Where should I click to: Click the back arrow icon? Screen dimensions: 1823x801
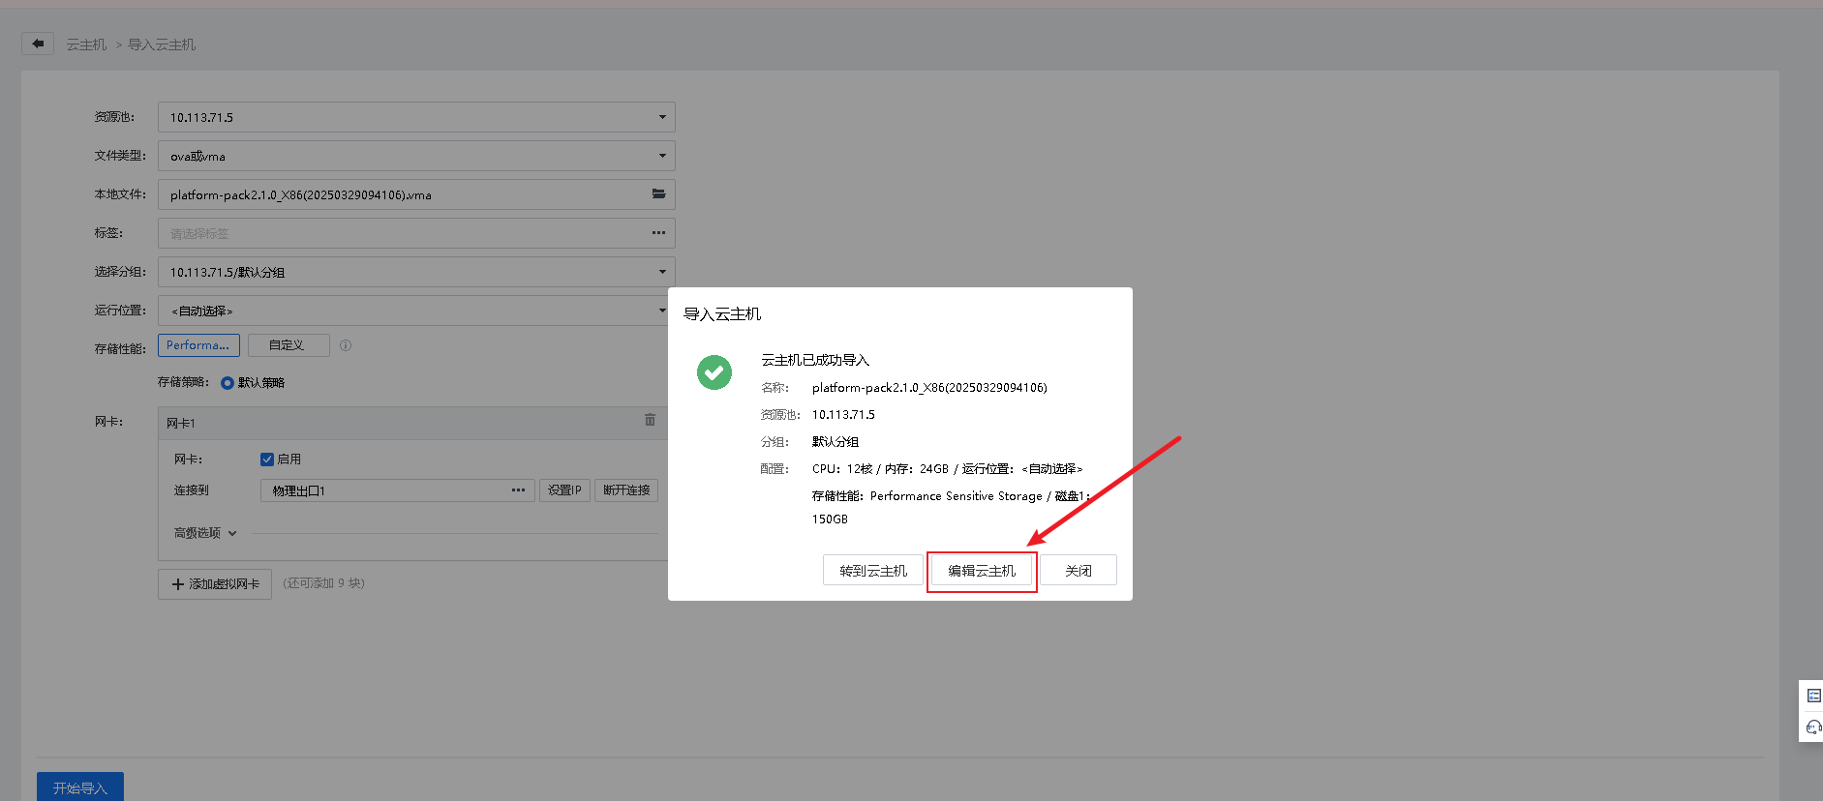pyautogui.click(x=38, y=44)
